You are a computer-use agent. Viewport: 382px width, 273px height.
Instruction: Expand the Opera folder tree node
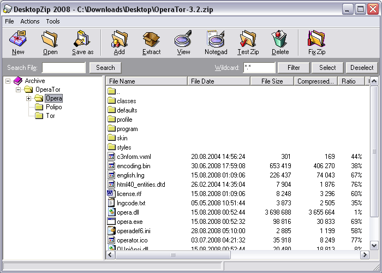click(x=28, y=98)
